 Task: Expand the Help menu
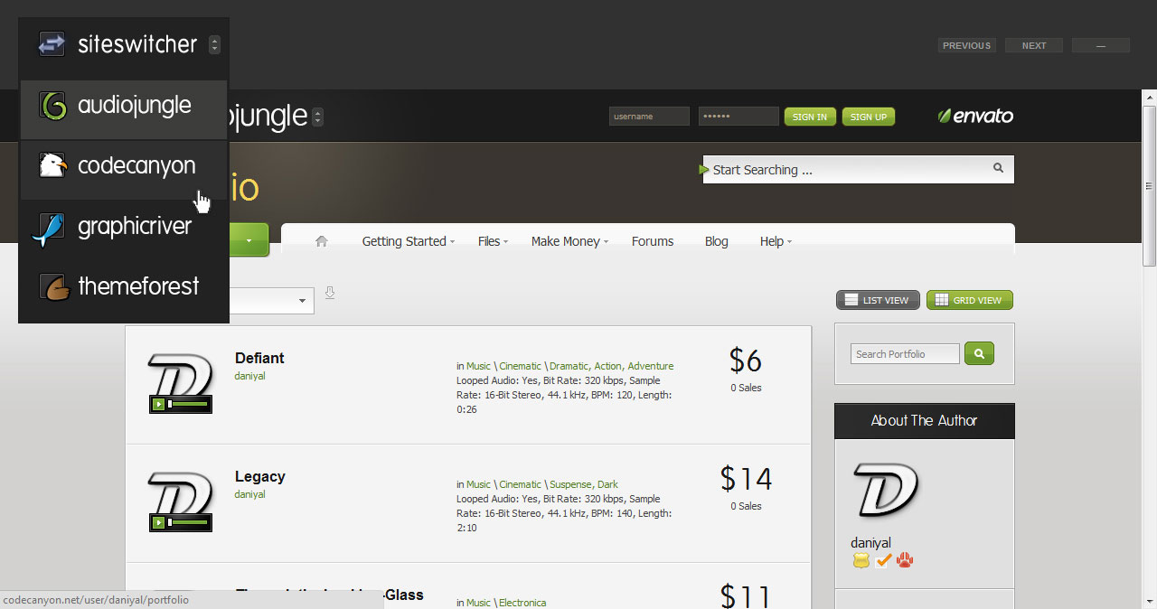776,241
